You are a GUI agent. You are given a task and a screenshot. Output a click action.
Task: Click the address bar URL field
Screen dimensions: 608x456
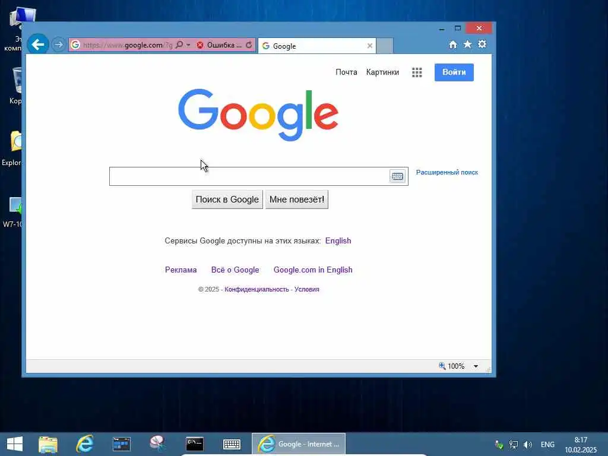click(x=128, y=45)
